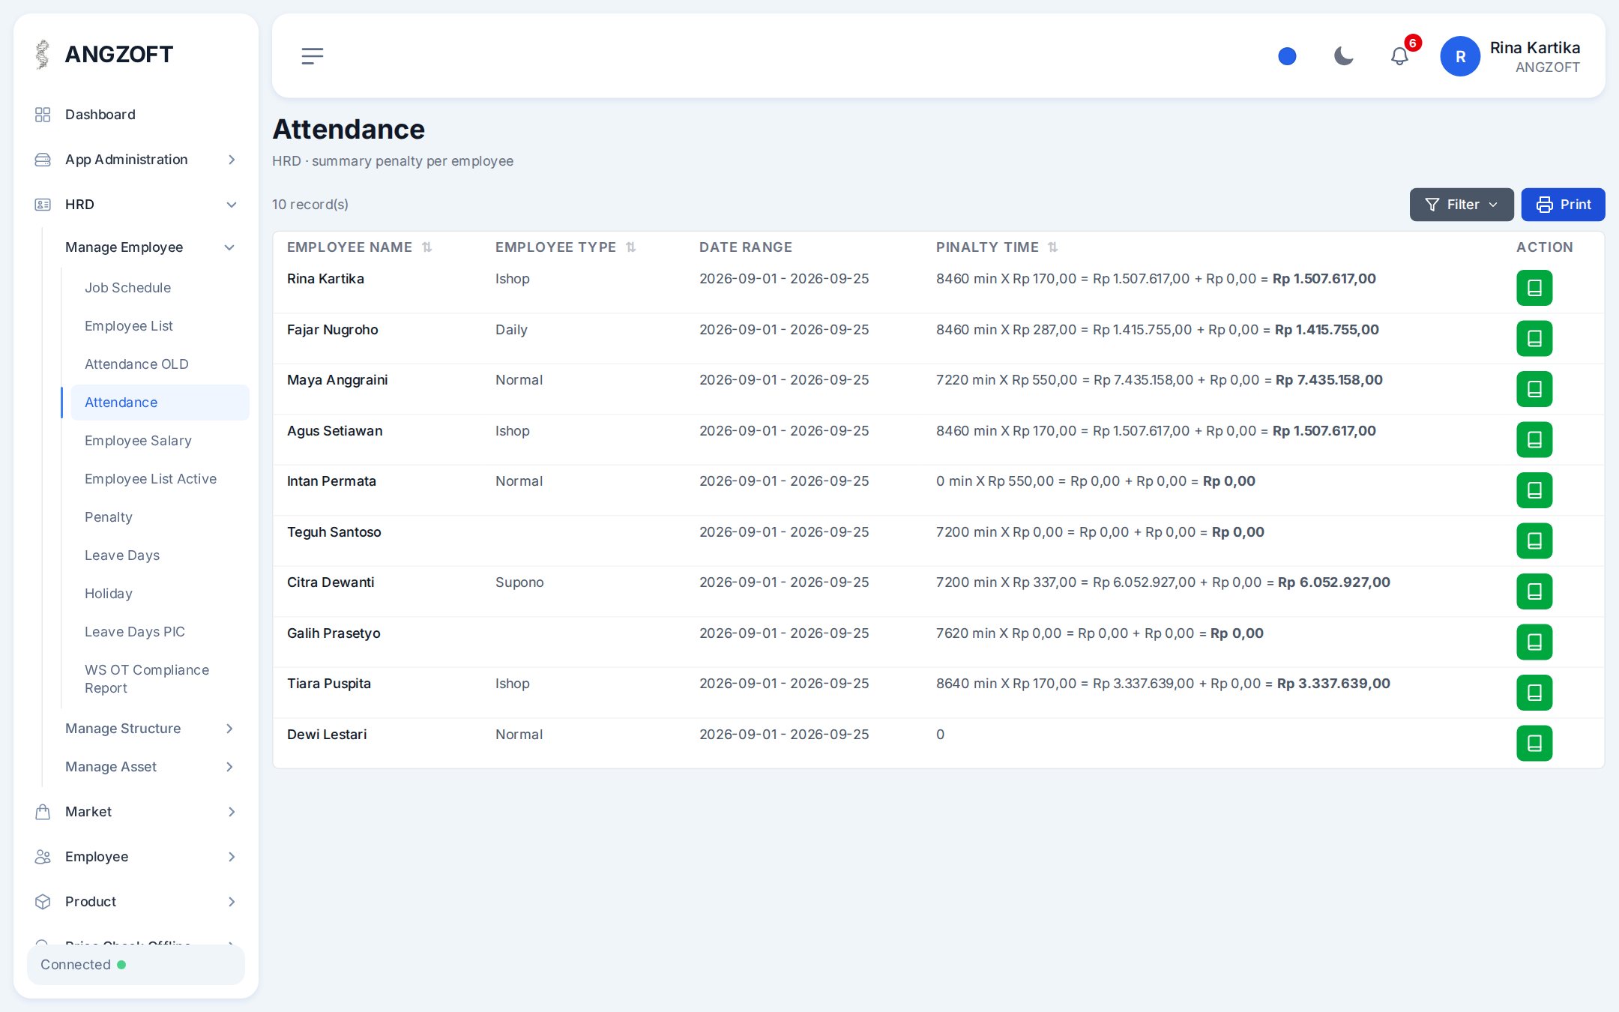Click the R user avatar

(1460, 56)
